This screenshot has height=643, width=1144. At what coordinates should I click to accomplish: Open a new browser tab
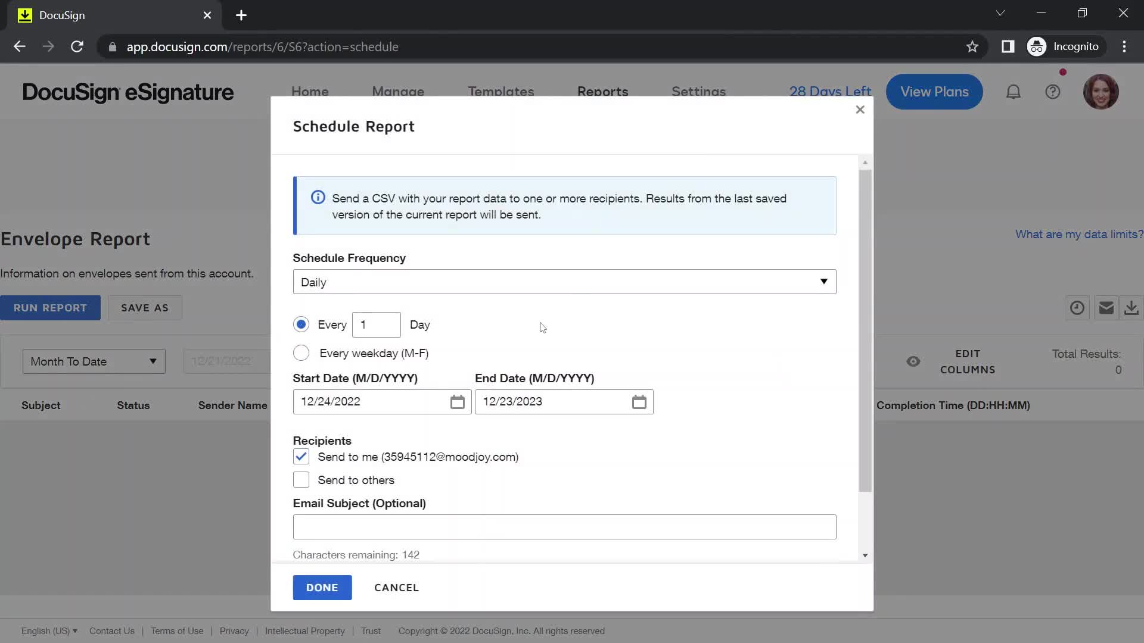click(x=241, y=15)
